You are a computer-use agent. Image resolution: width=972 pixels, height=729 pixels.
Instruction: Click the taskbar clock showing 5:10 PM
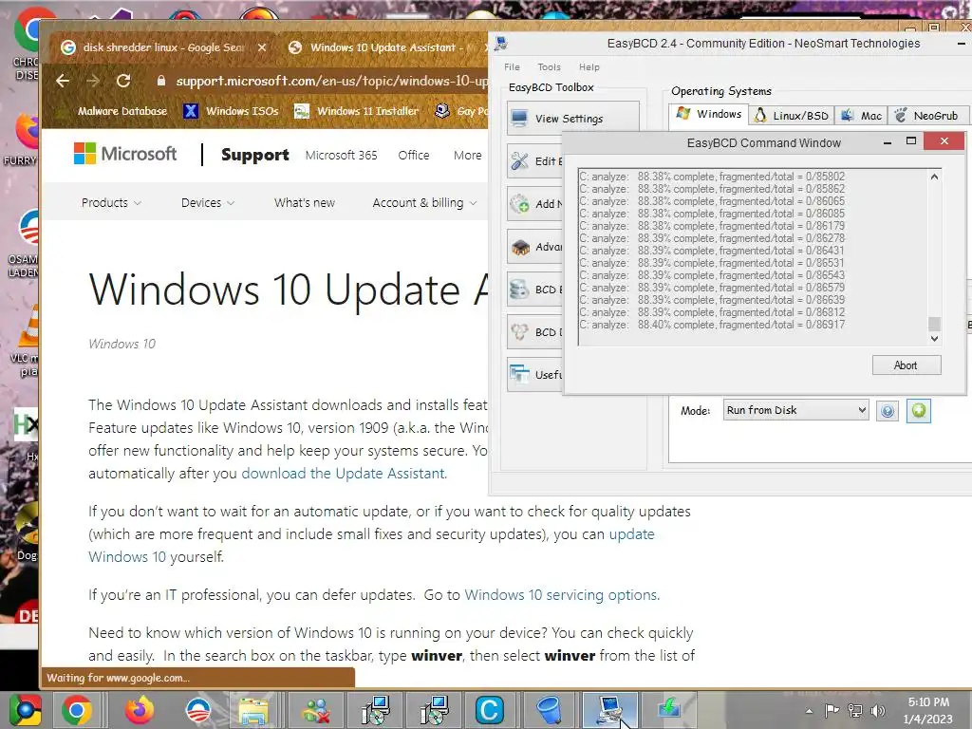click(928, 710)
